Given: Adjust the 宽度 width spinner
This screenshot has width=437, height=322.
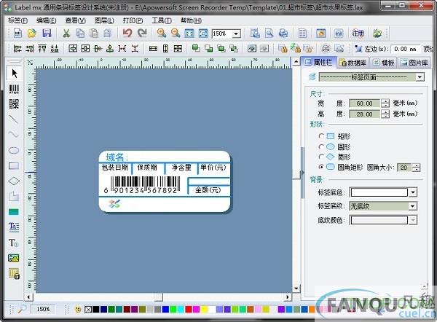Looking at the screenshot, I should [x=385, y=103].
